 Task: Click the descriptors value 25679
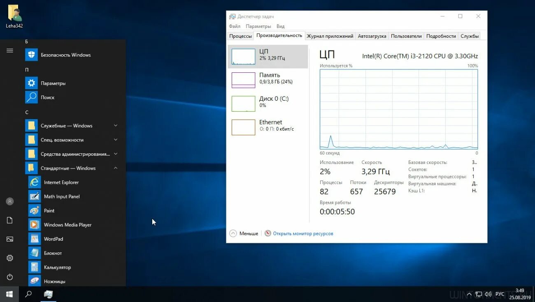pos(385,191)
